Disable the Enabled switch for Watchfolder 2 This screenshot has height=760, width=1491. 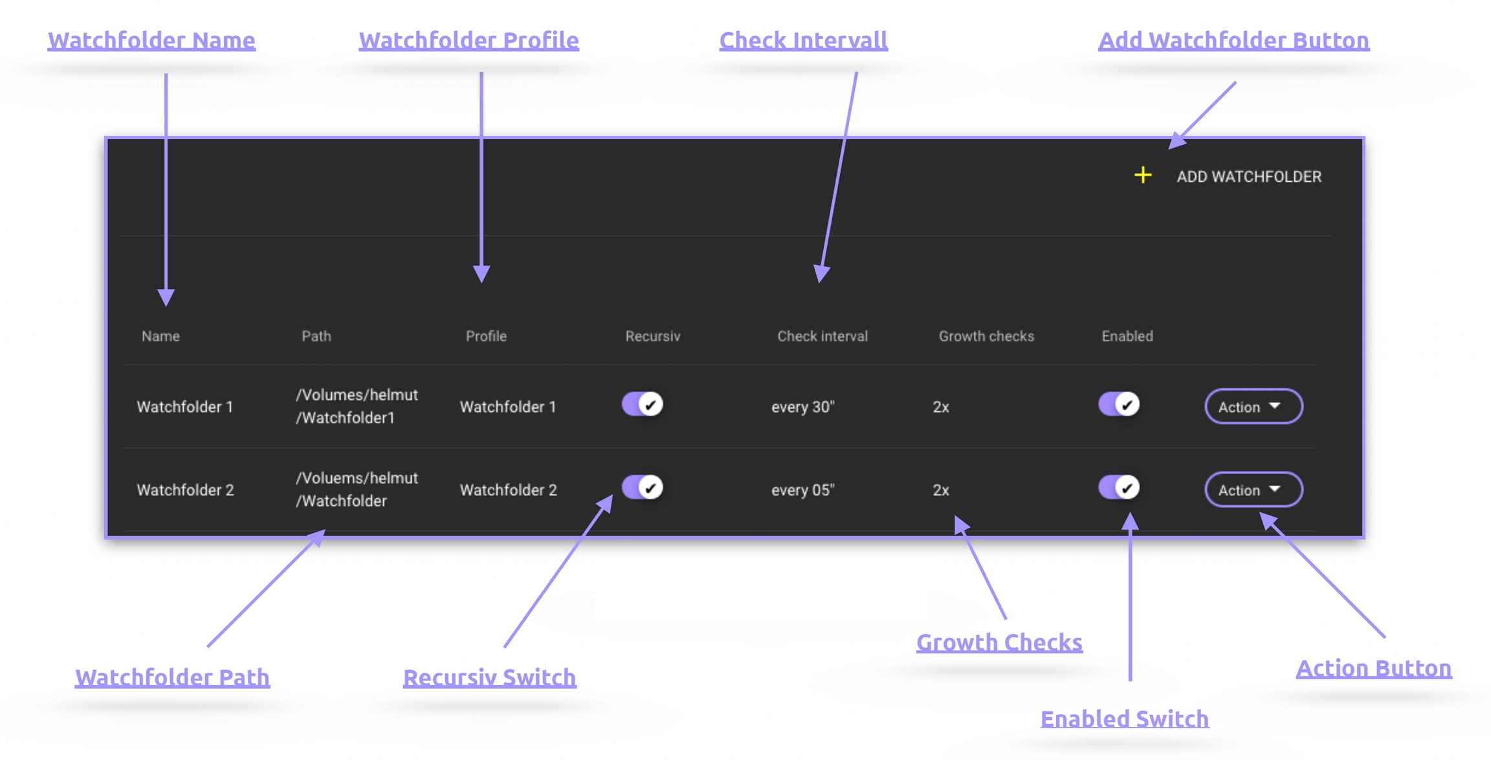[1119, 488]
